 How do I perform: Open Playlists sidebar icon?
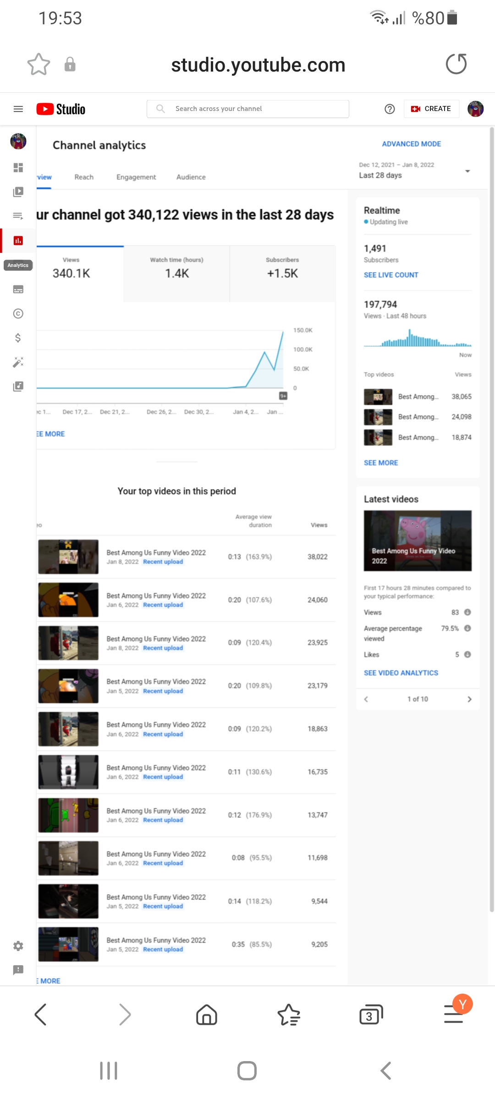[x=18, y=216]
